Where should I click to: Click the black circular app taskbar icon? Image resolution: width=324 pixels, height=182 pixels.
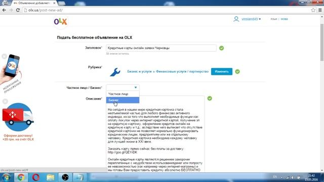65,177
